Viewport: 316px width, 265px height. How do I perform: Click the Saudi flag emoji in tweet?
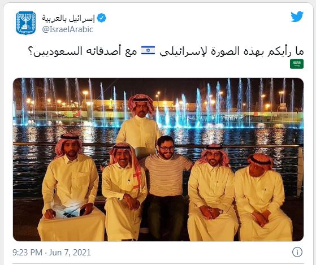tap(297, 64)
